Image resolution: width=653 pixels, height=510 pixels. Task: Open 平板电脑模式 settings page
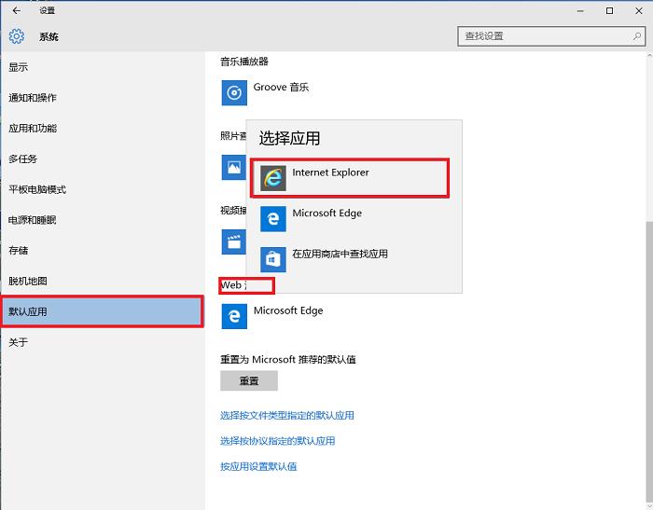pos(102,189)
